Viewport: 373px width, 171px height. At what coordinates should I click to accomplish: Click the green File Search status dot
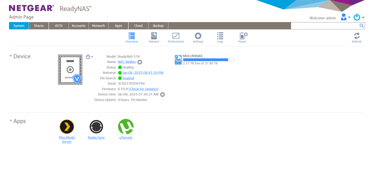pos(120,78)
